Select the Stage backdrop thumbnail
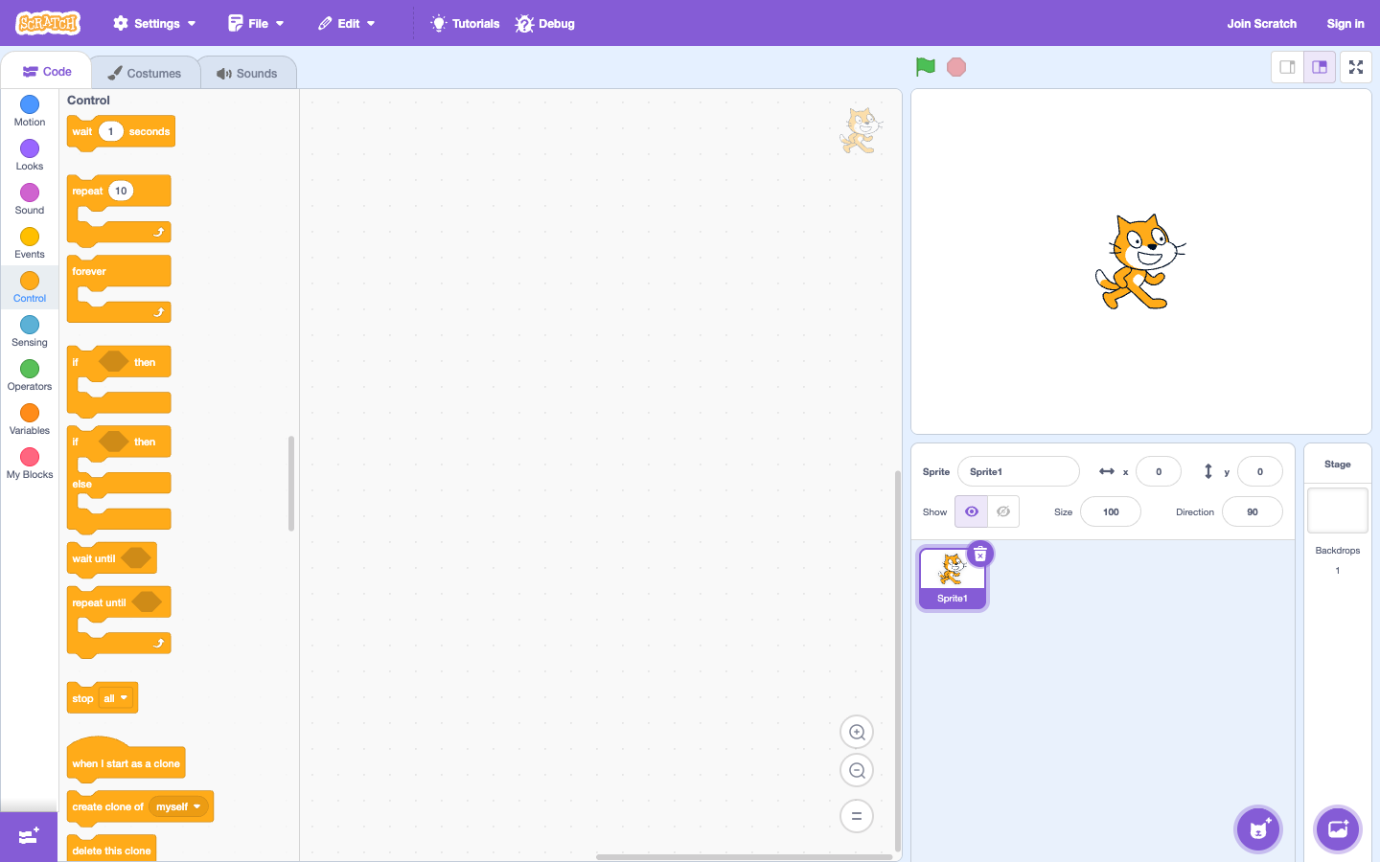Image resolution: width=1380 pixels, height=862 pixels. [x=1338, y=510]
